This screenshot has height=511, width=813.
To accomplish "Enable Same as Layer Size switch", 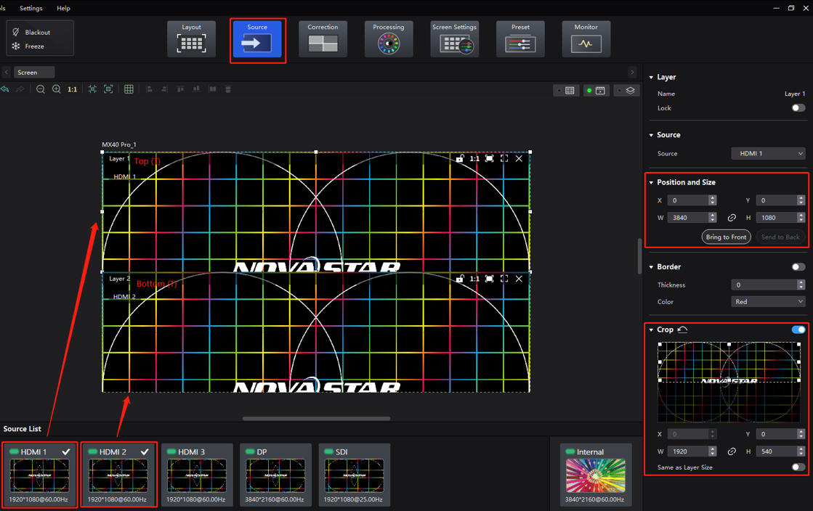I will (798, 467).
